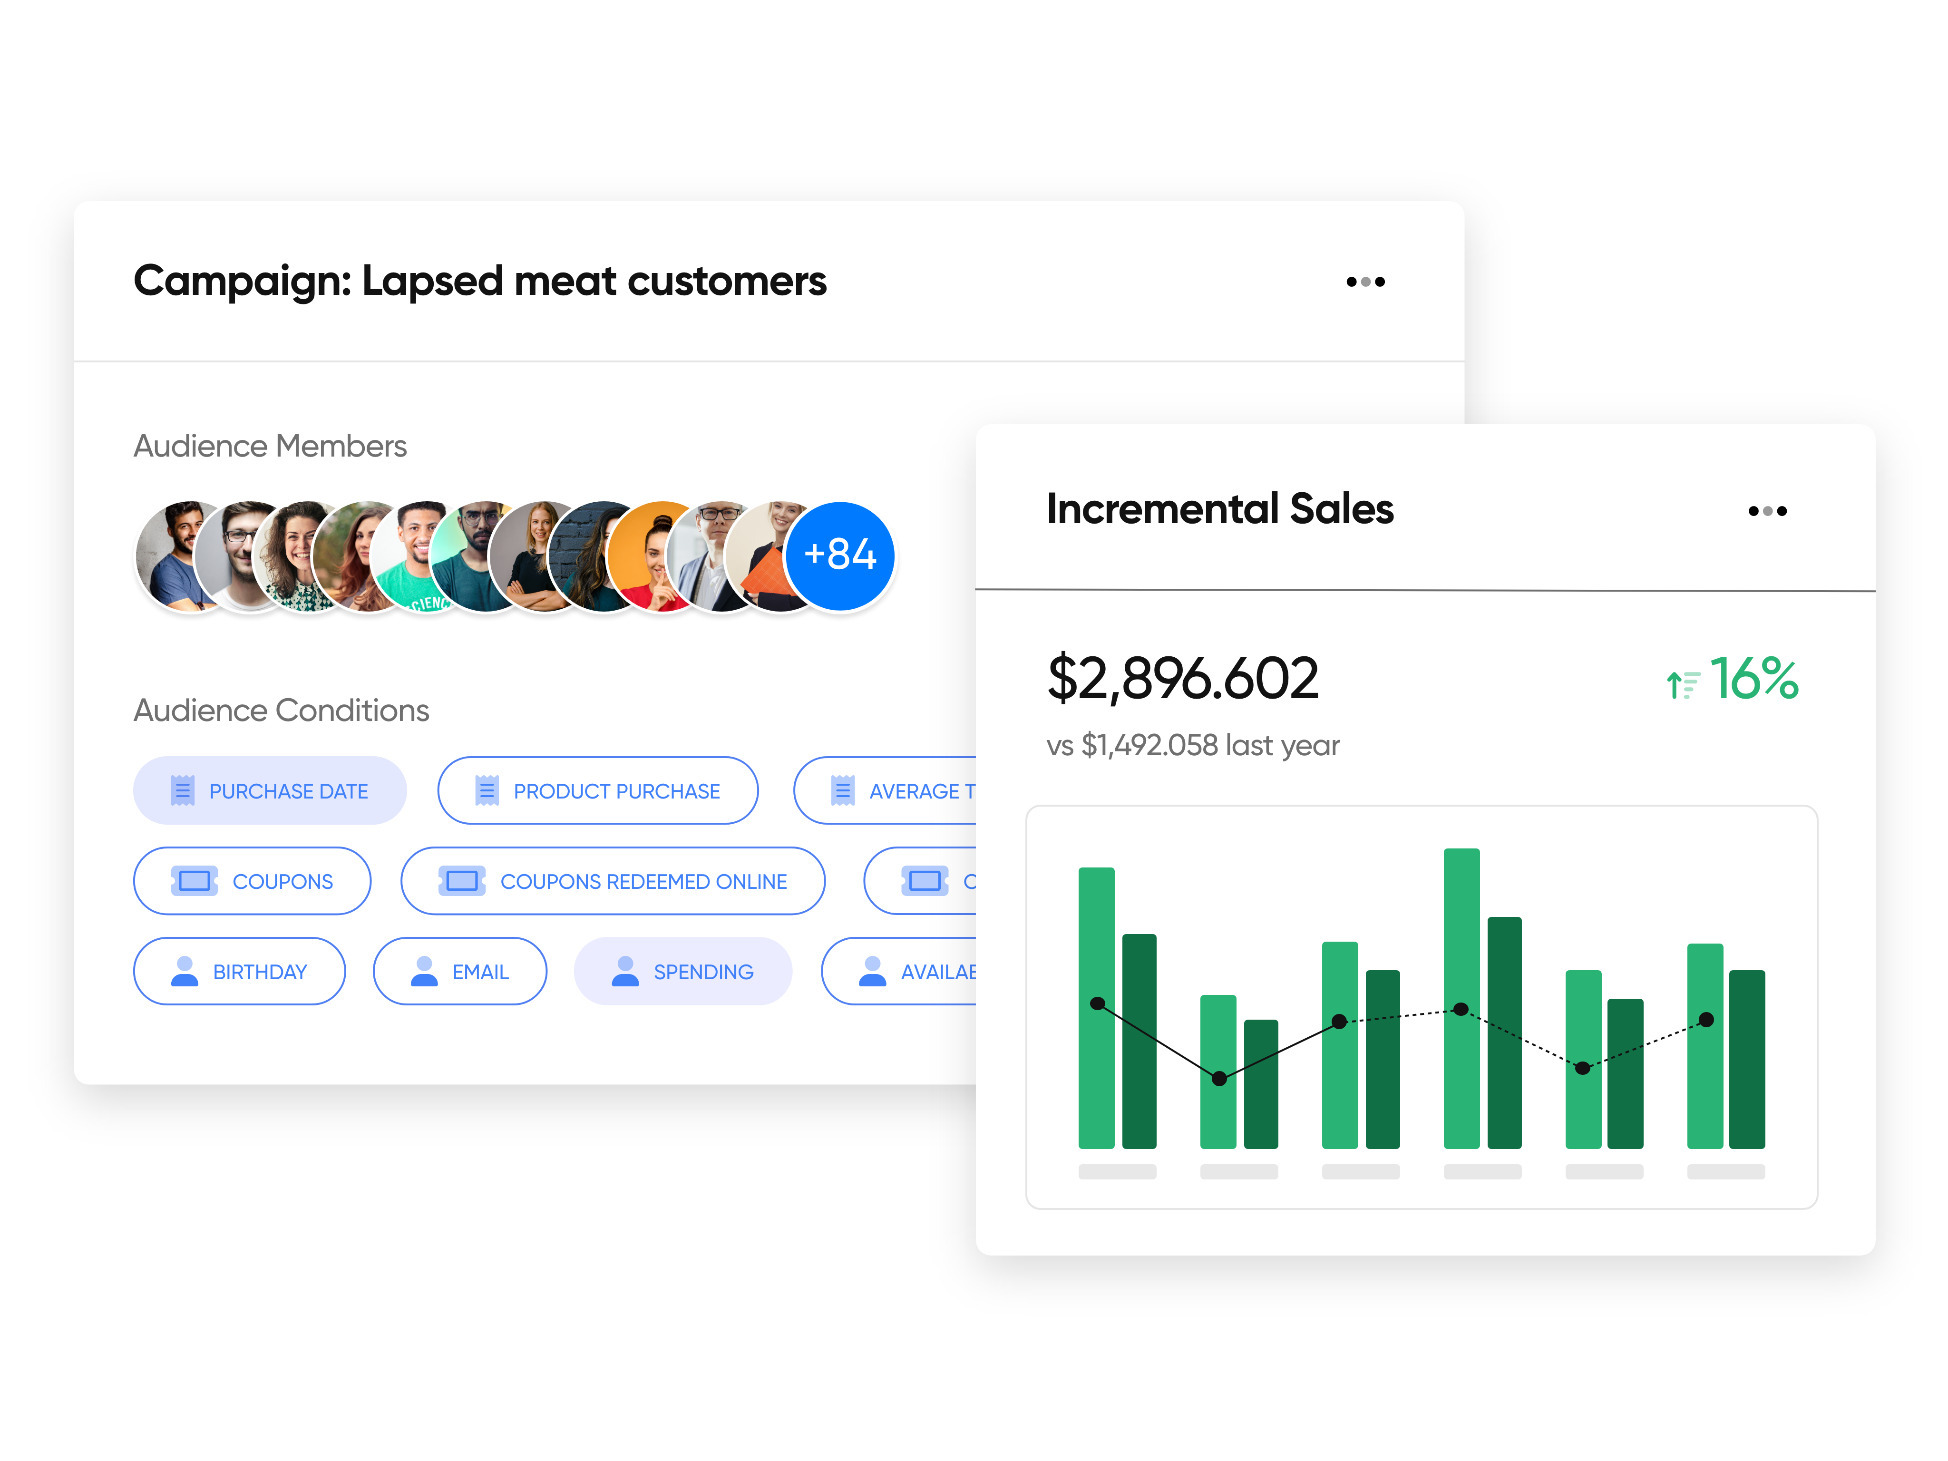
Task: Open the Campaign card options menu
Action: pyautogui.click(x=1366, y=281)
